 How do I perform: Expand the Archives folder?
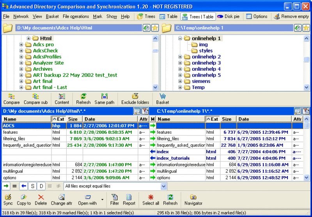coord(21,69)
